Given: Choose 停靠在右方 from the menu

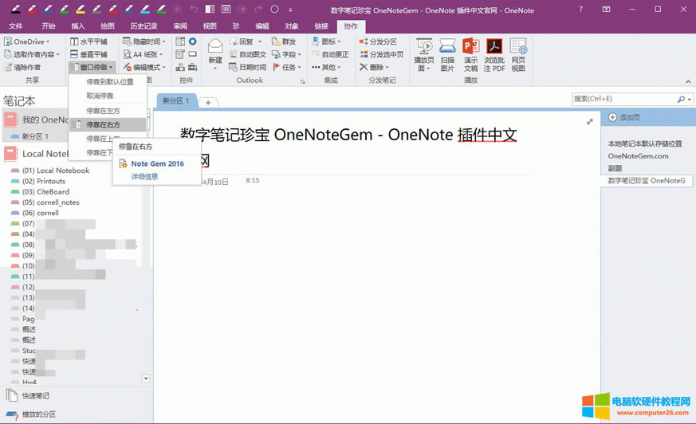Looking at the screenshot, I should tap(108, 124).
